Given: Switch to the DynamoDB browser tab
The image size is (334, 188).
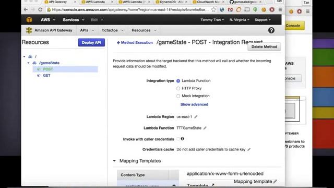Looking at the screenshot, I should click(172, 2).
